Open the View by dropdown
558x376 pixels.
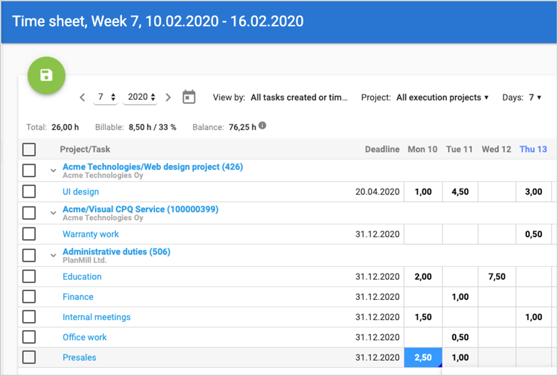(x=299, y=97)
